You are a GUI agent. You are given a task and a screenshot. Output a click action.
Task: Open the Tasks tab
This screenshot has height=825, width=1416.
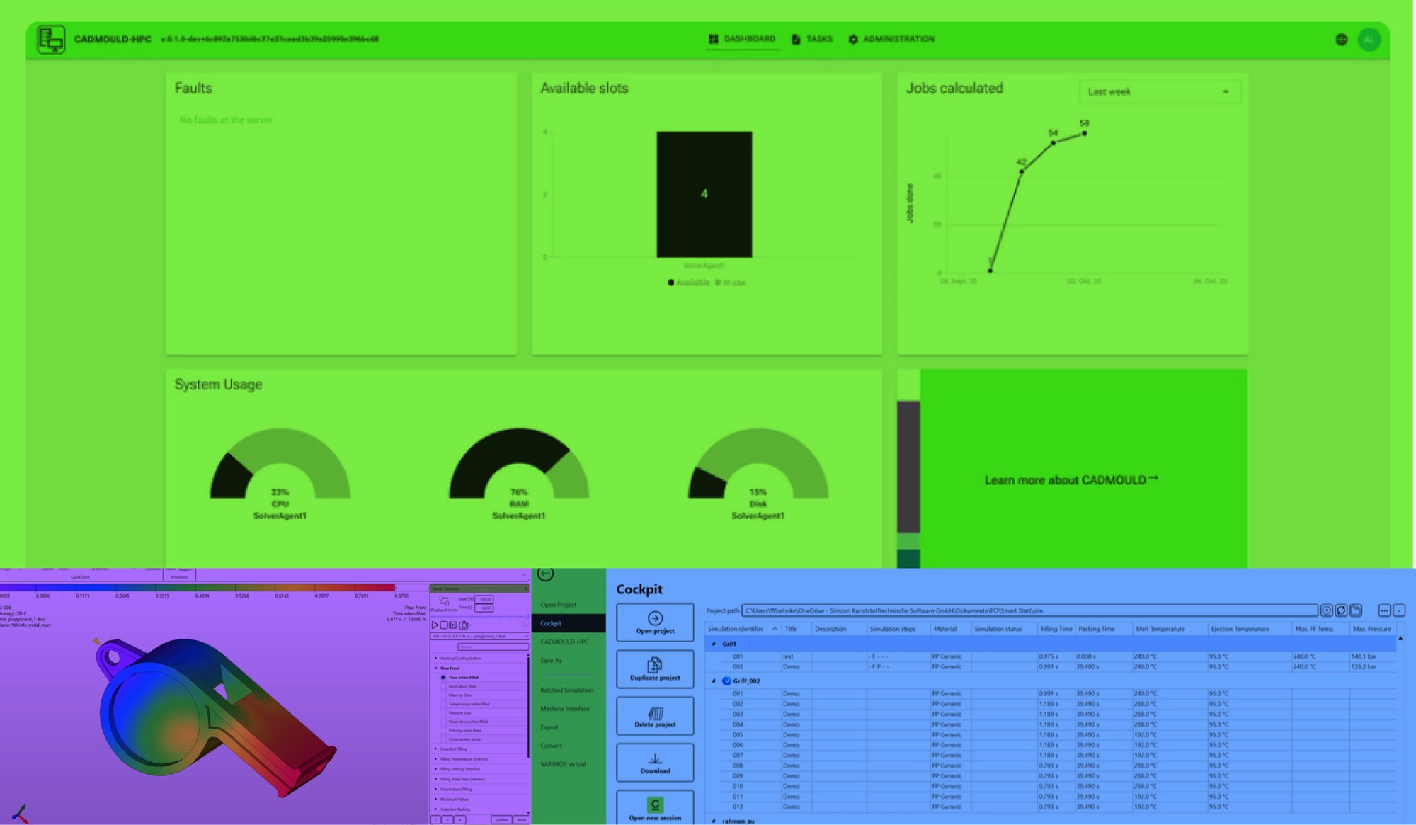click(x=812, y=40)
